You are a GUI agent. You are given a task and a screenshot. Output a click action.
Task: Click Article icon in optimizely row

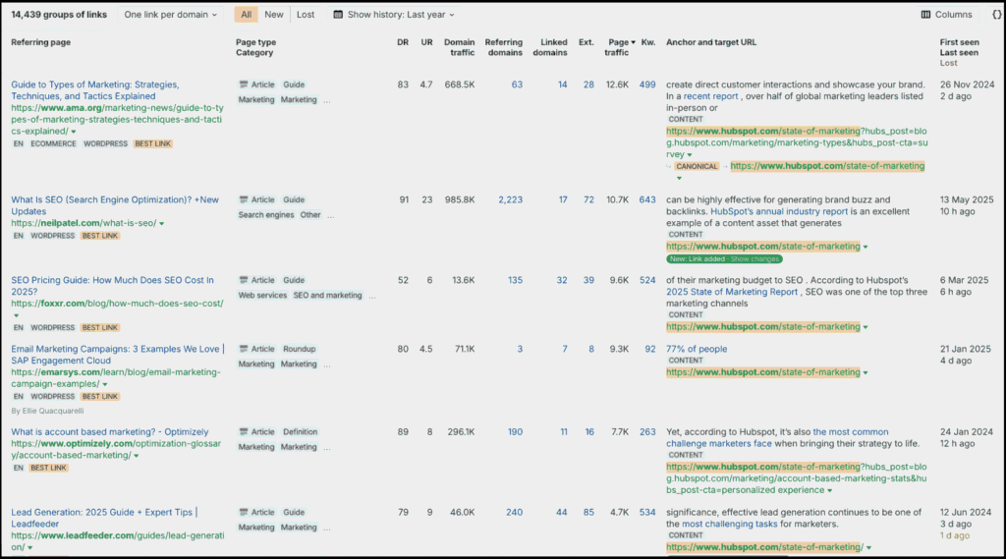point(244,431)
